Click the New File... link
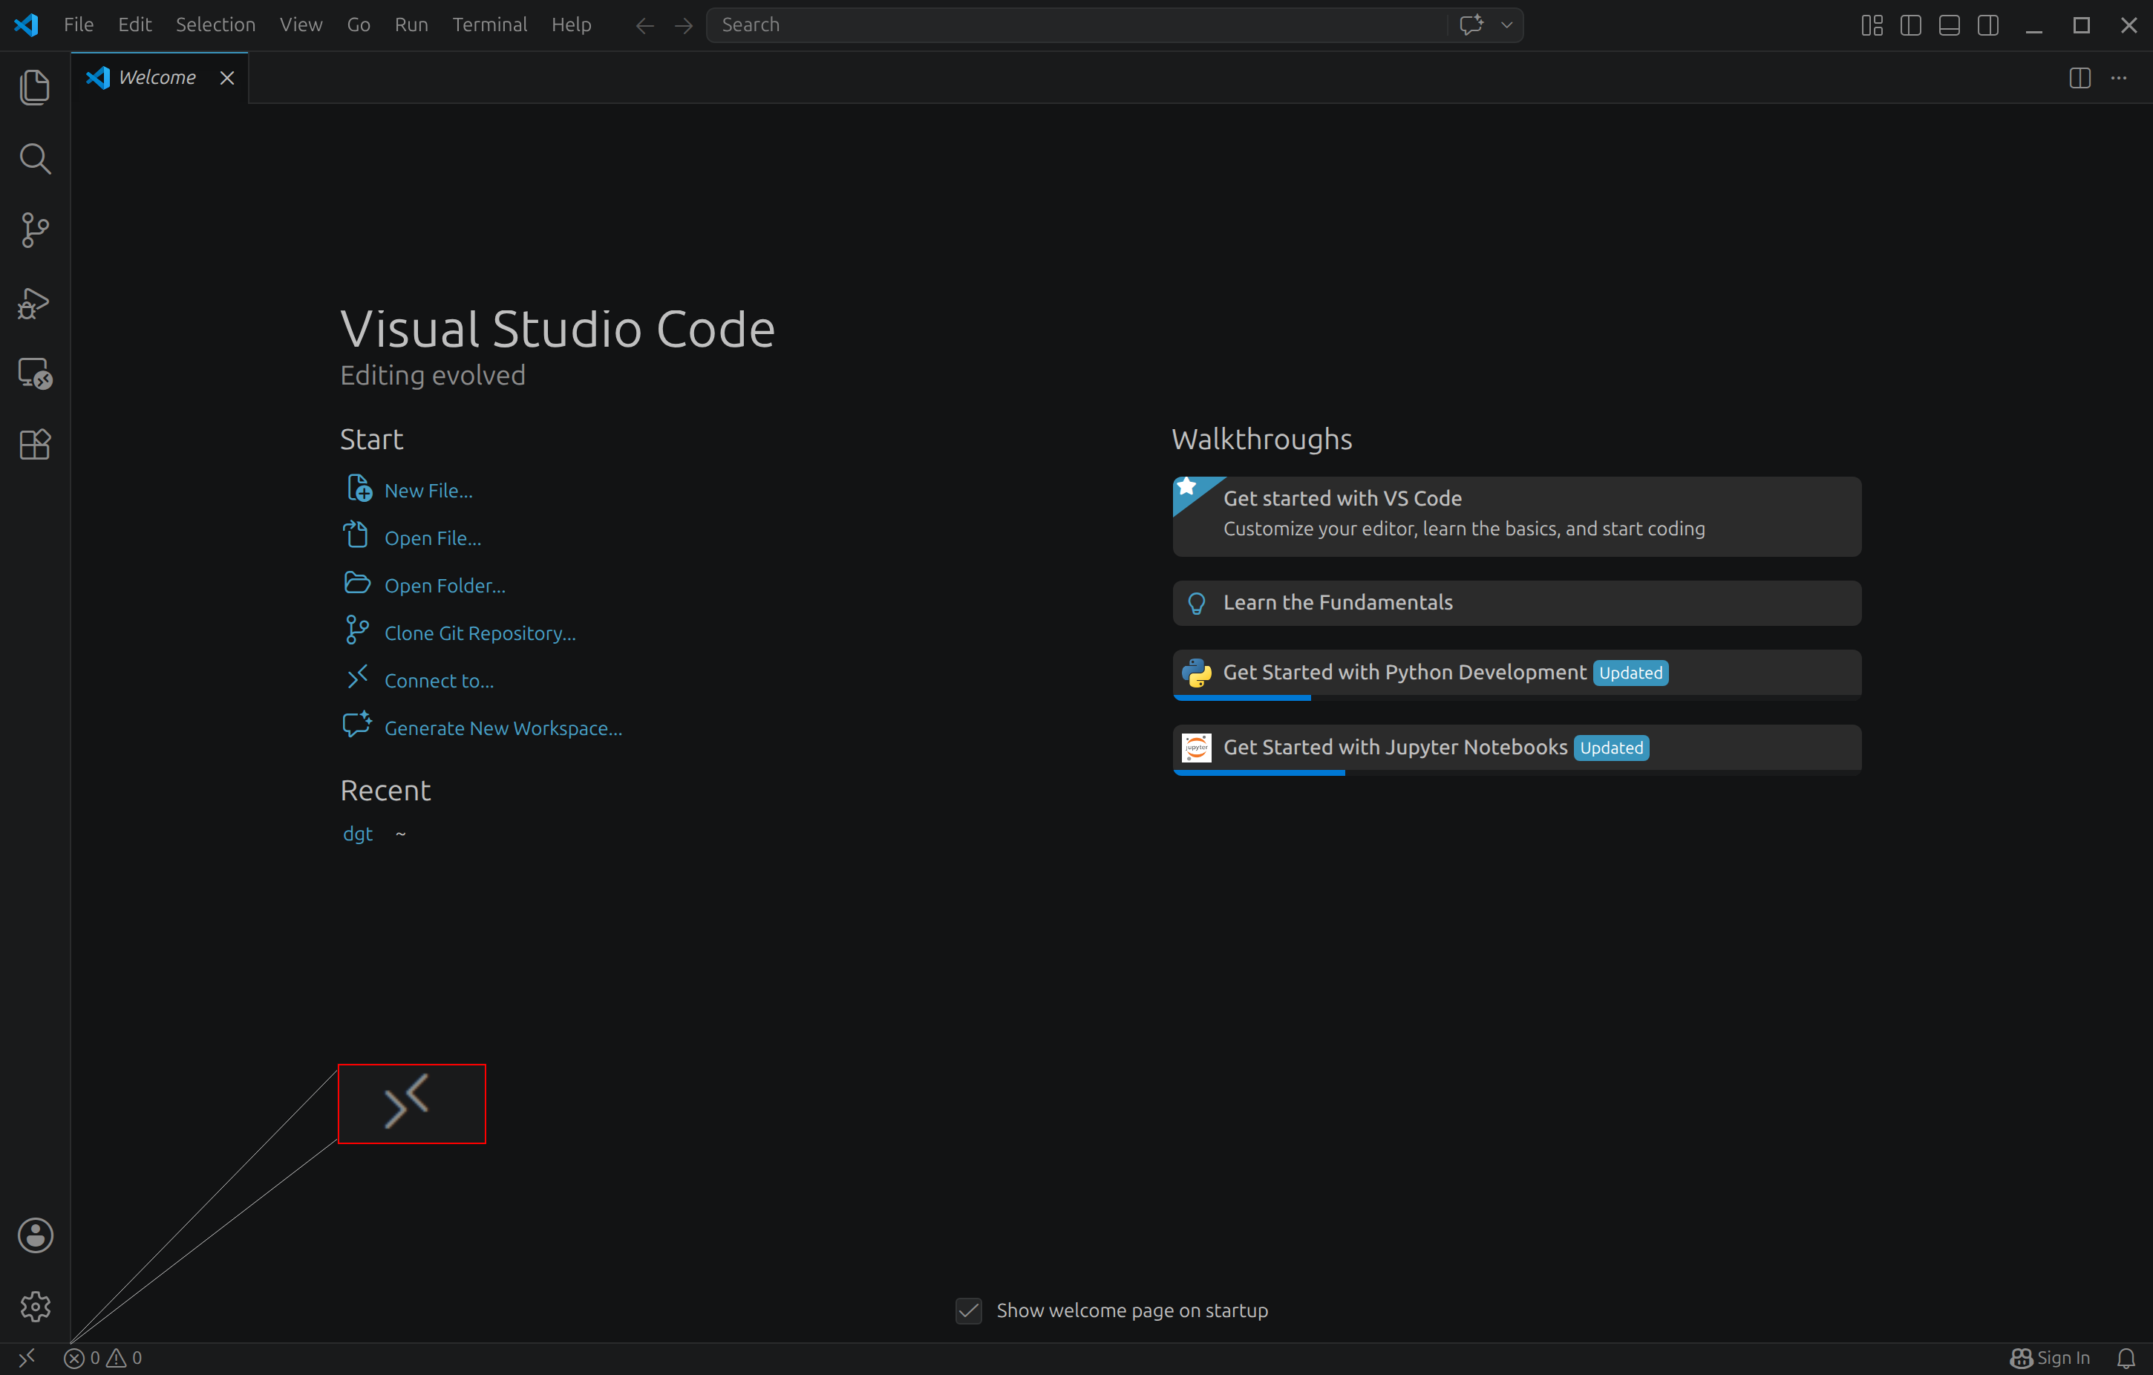Screen dimensions: 2153x1375 pos(428,491)
